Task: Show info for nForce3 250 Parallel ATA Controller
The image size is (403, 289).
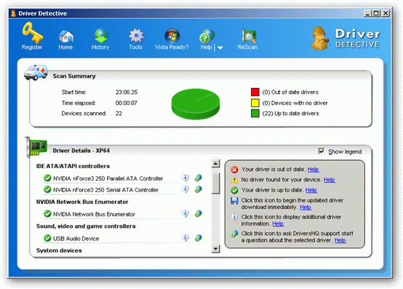Action: click(185, 178)
